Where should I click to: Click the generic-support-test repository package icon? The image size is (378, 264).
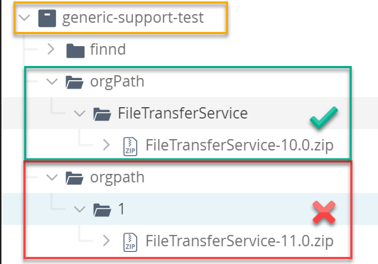pos(47,18)
